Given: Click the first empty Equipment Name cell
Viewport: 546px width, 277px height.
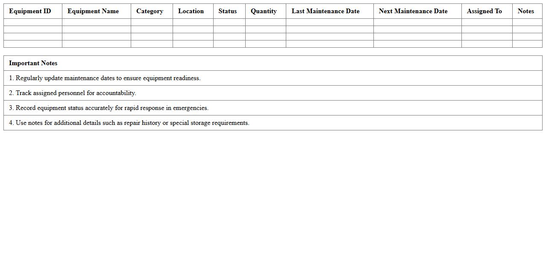Looking at the screenshot, I should [96, 22].
